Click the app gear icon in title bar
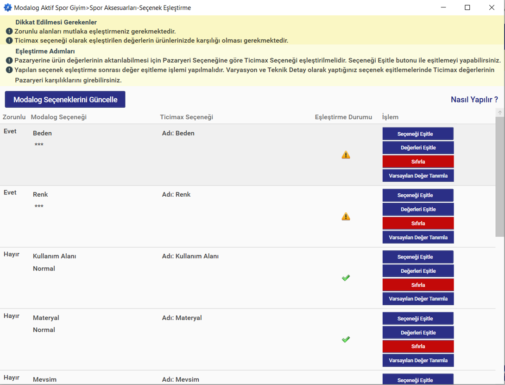This screenshot has height=385, width=505. [7, 7]
